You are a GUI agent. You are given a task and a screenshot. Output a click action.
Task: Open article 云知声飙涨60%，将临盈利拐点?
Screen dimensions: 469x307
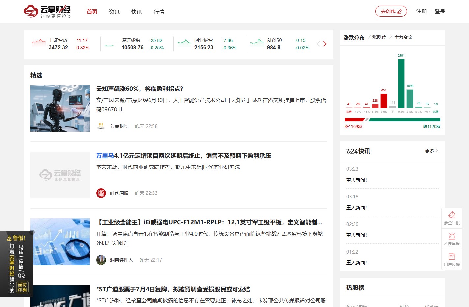pos(140,89)
